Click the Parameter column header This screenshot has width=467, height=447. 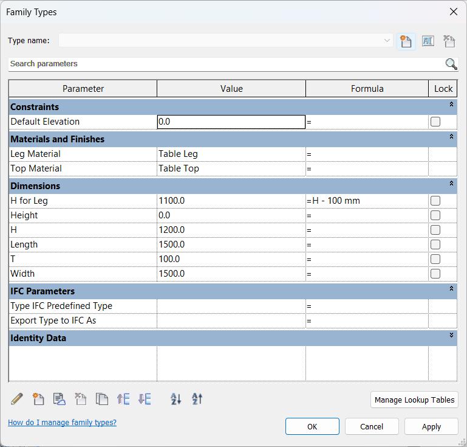click(83, 89)
